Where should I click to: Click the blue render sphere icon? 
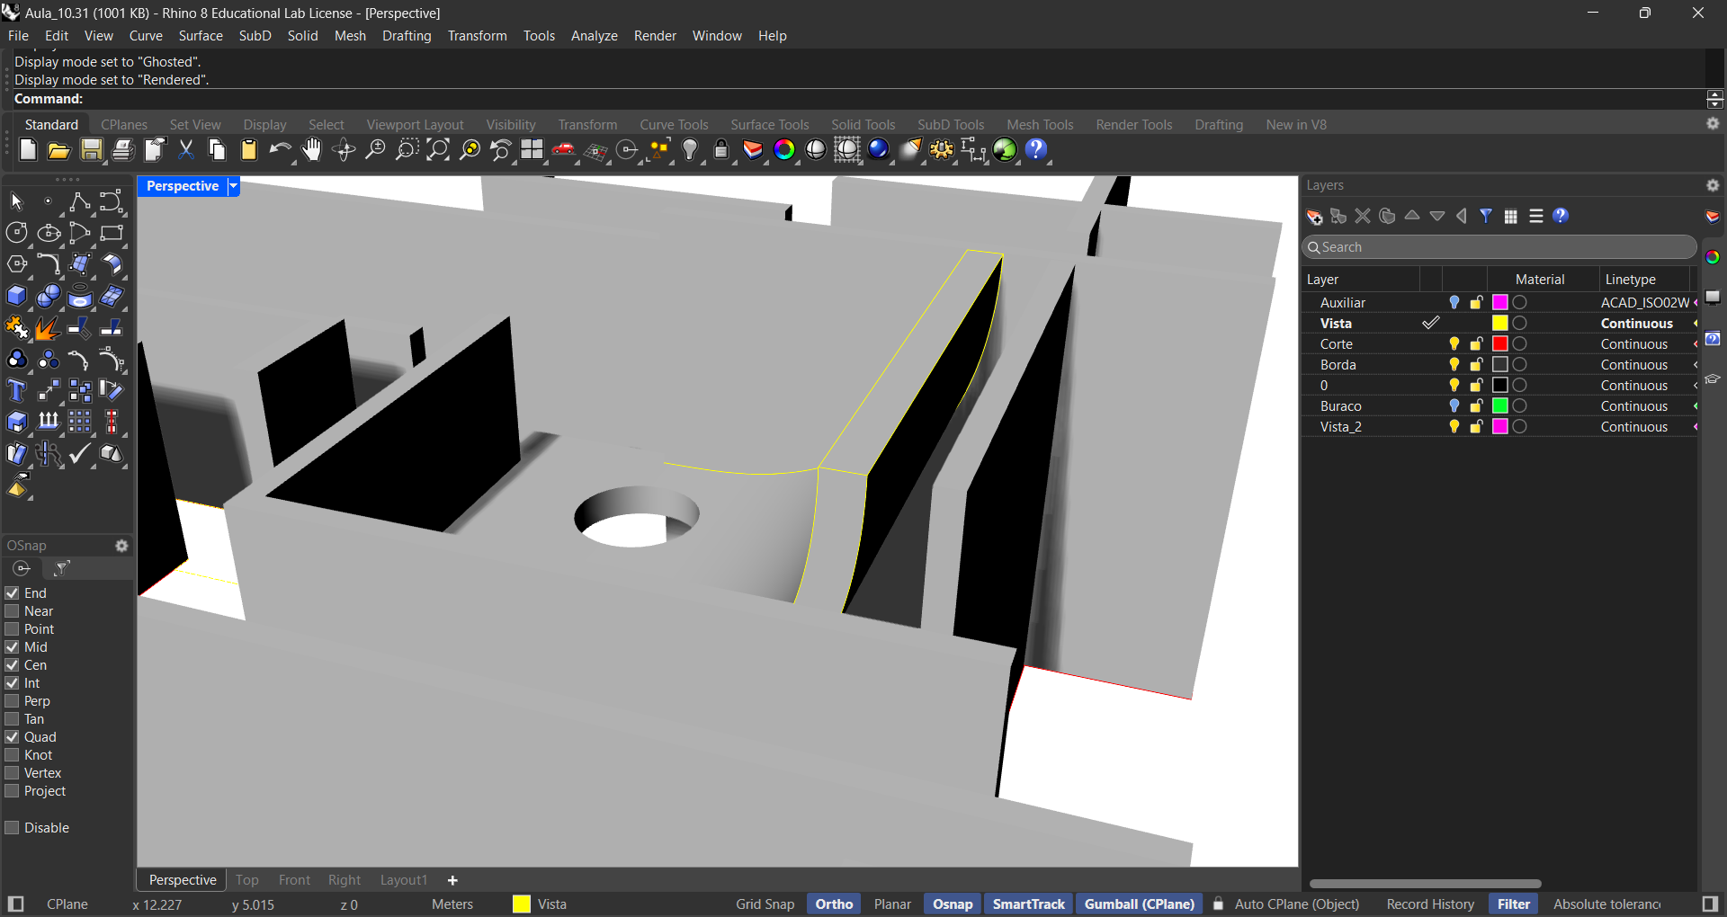879,150
